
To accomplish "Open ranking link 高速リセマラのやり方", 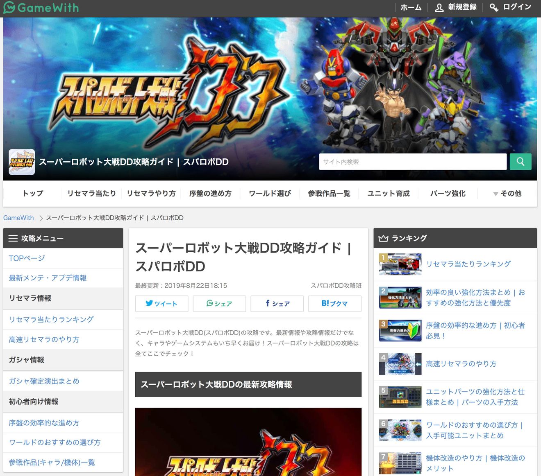I will (x=461, y=364).
